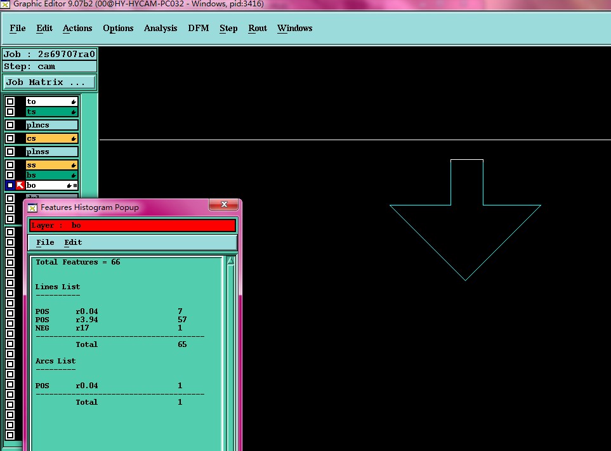Click the hand icon on layer bo
611x451 pixels.
click(x=69, y=185)
